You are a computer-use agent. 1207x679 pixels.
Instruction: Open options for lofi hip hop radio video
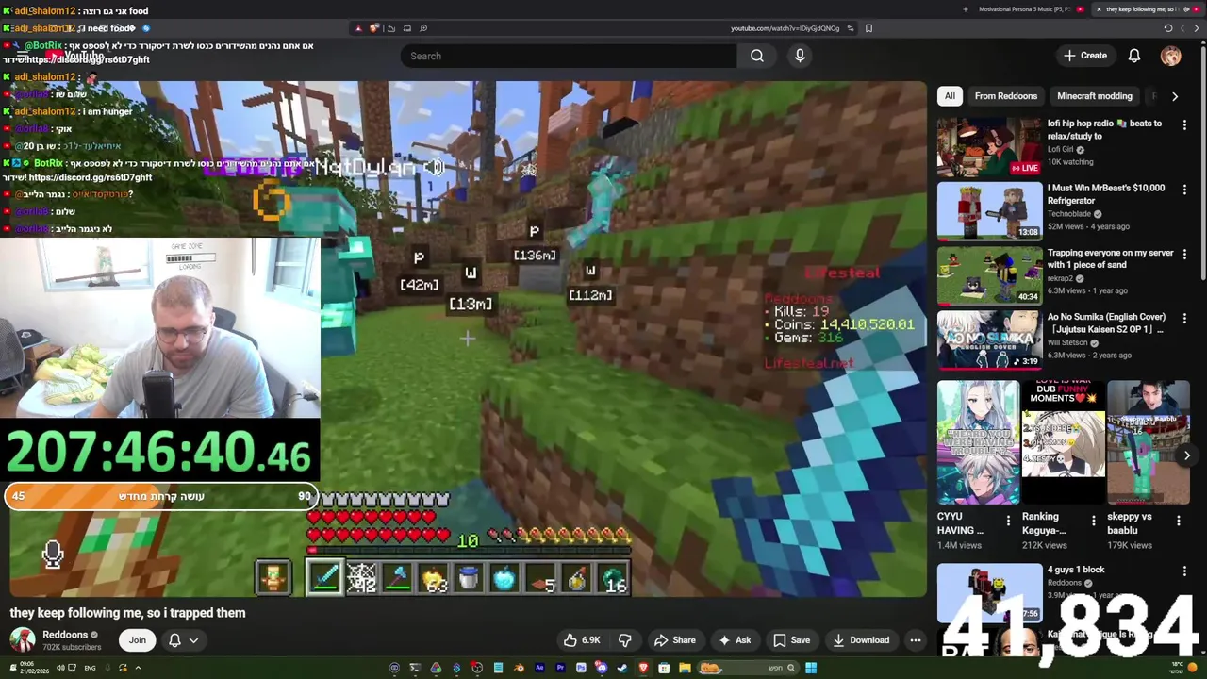[1184, 124]
